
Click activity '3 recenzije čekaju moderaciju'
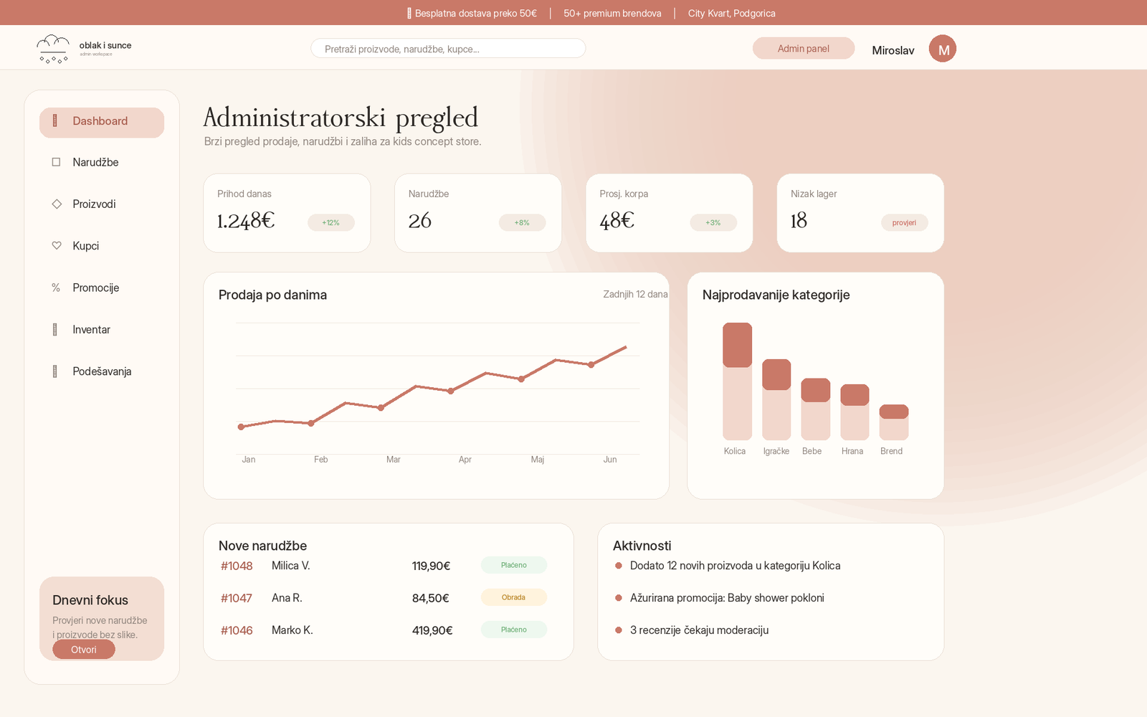tap(699, 630)
